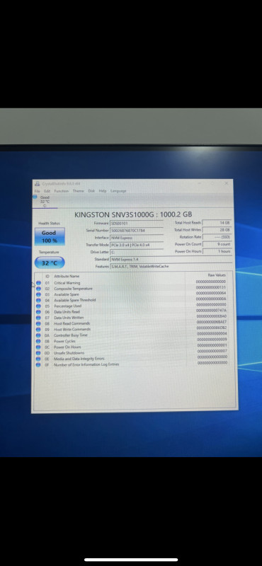Viewport: 262px width, 566px height.
Task: Click the status circle for Media and Data Integrity Errors
Action: tap(38, 359)
